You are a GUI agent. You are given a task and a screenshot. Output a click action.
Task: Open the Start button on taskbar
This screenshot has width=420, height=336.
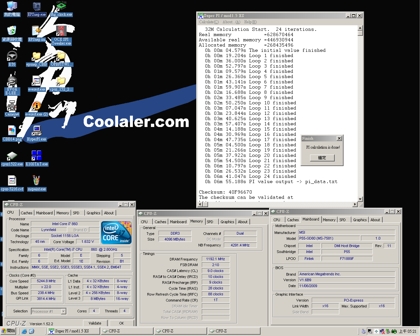click(9, 331)
